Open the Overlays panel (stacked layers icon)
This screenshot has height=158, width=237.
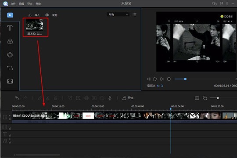click(x=10, y=54)
